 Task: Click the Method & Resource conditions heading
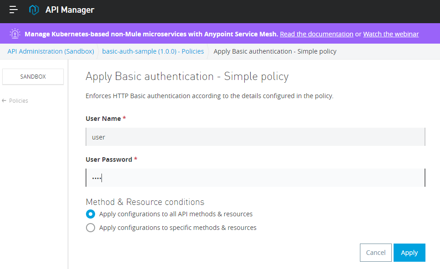(145, 202)
